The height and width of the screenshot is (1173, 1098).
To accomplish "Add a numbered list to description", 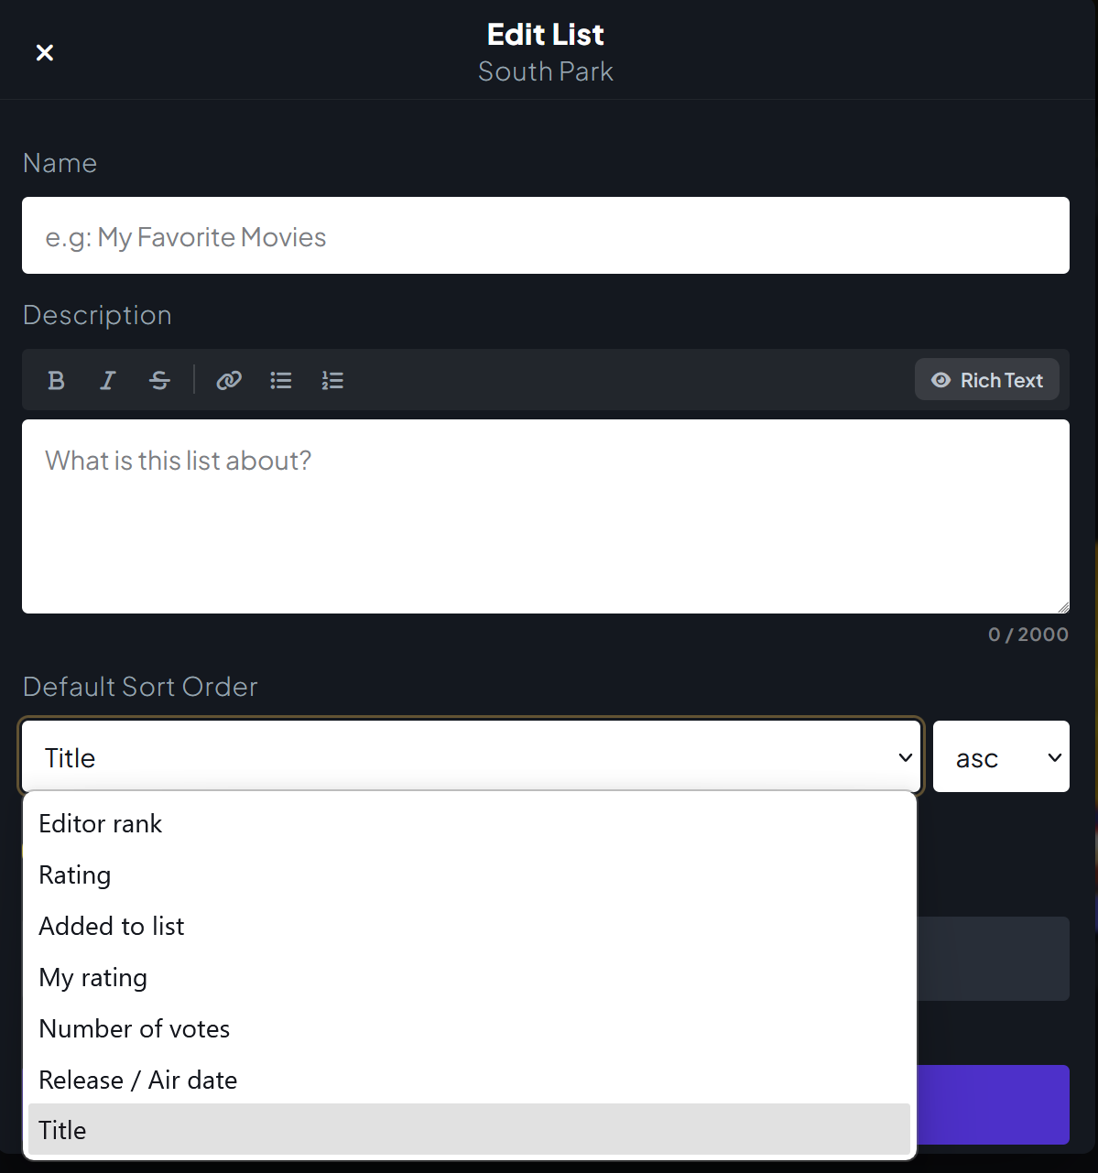I will point(332,380).
